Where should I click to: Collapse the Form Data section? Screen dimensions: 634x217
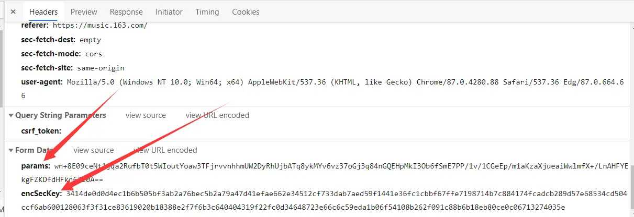(12, 150)
